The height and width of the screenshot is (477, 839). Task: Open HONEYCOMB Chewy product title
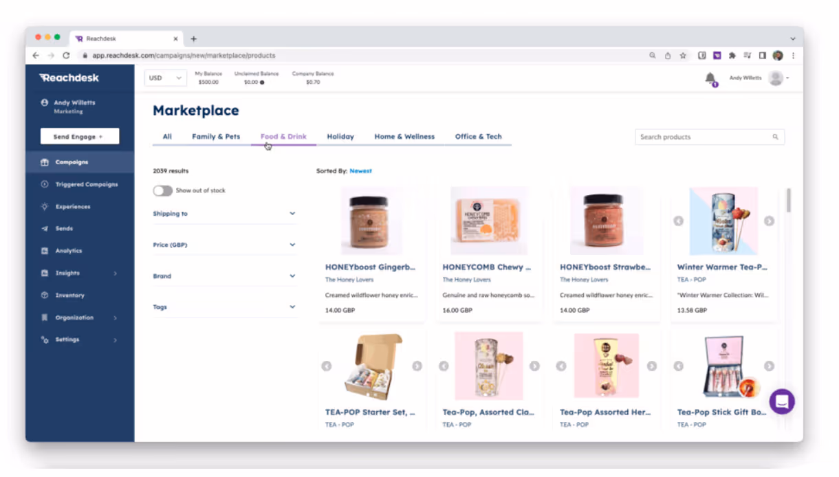tap(487, 267)
